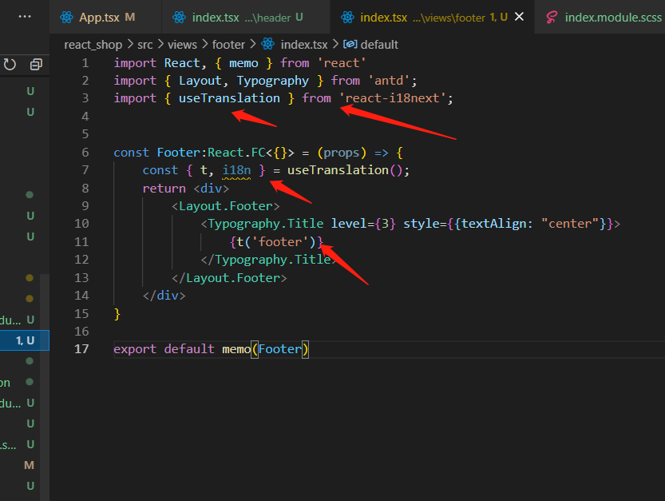This screenshot has width=665, height=501.
Task: Click the Sass icon on index.module.scss tab
Action: point(552,18)
